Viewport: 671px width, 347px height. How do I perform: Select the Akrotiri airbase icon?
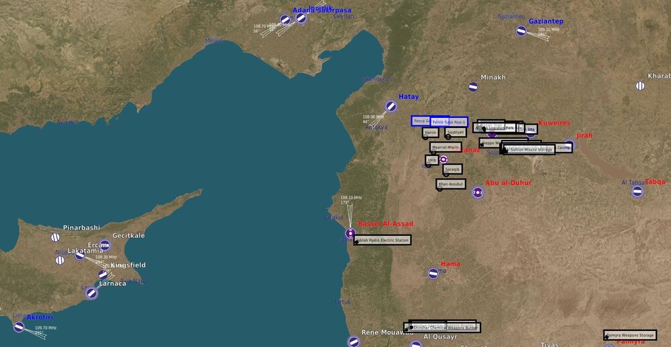(x=19, y=327)
